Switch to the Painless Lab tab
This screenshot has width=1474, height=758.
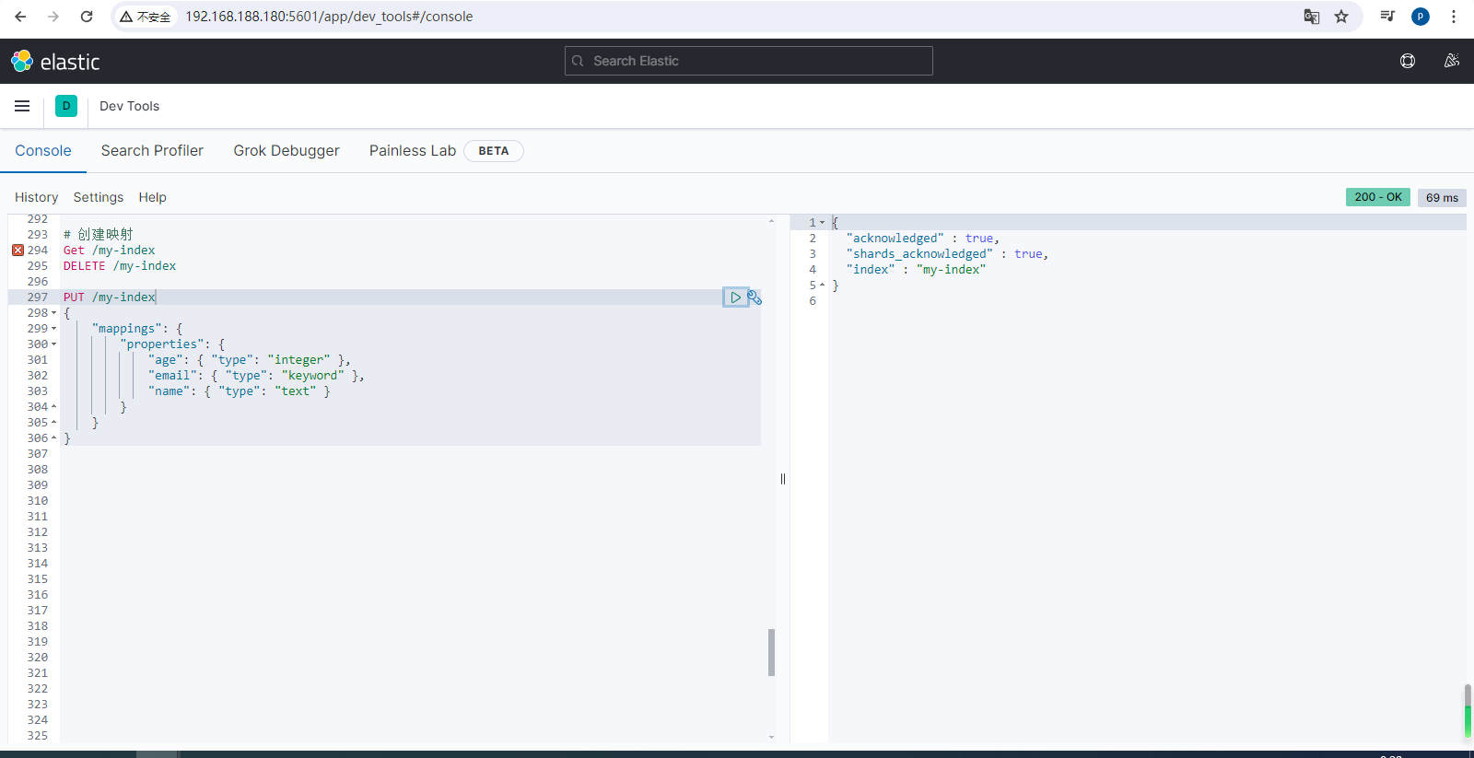click(413, 151)
